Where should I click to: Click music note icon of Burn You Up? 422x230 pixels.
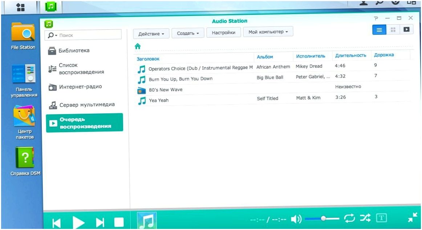[x=142, y=80]
